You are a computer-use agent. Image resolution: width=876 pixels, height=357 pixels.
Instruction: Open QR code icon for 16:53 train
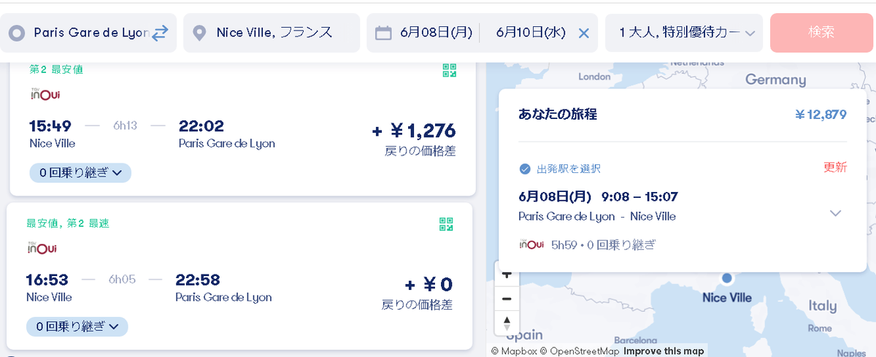click(x=446, y=224)
